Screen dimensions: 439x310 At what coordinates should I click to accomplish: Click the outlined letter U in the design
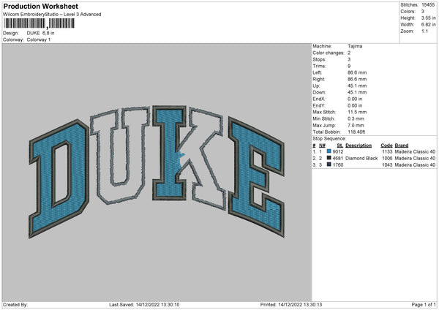(x=121, y=154)
